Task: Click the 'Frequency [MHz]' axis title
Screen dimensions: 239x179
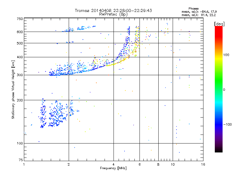Action: (113, 168)
